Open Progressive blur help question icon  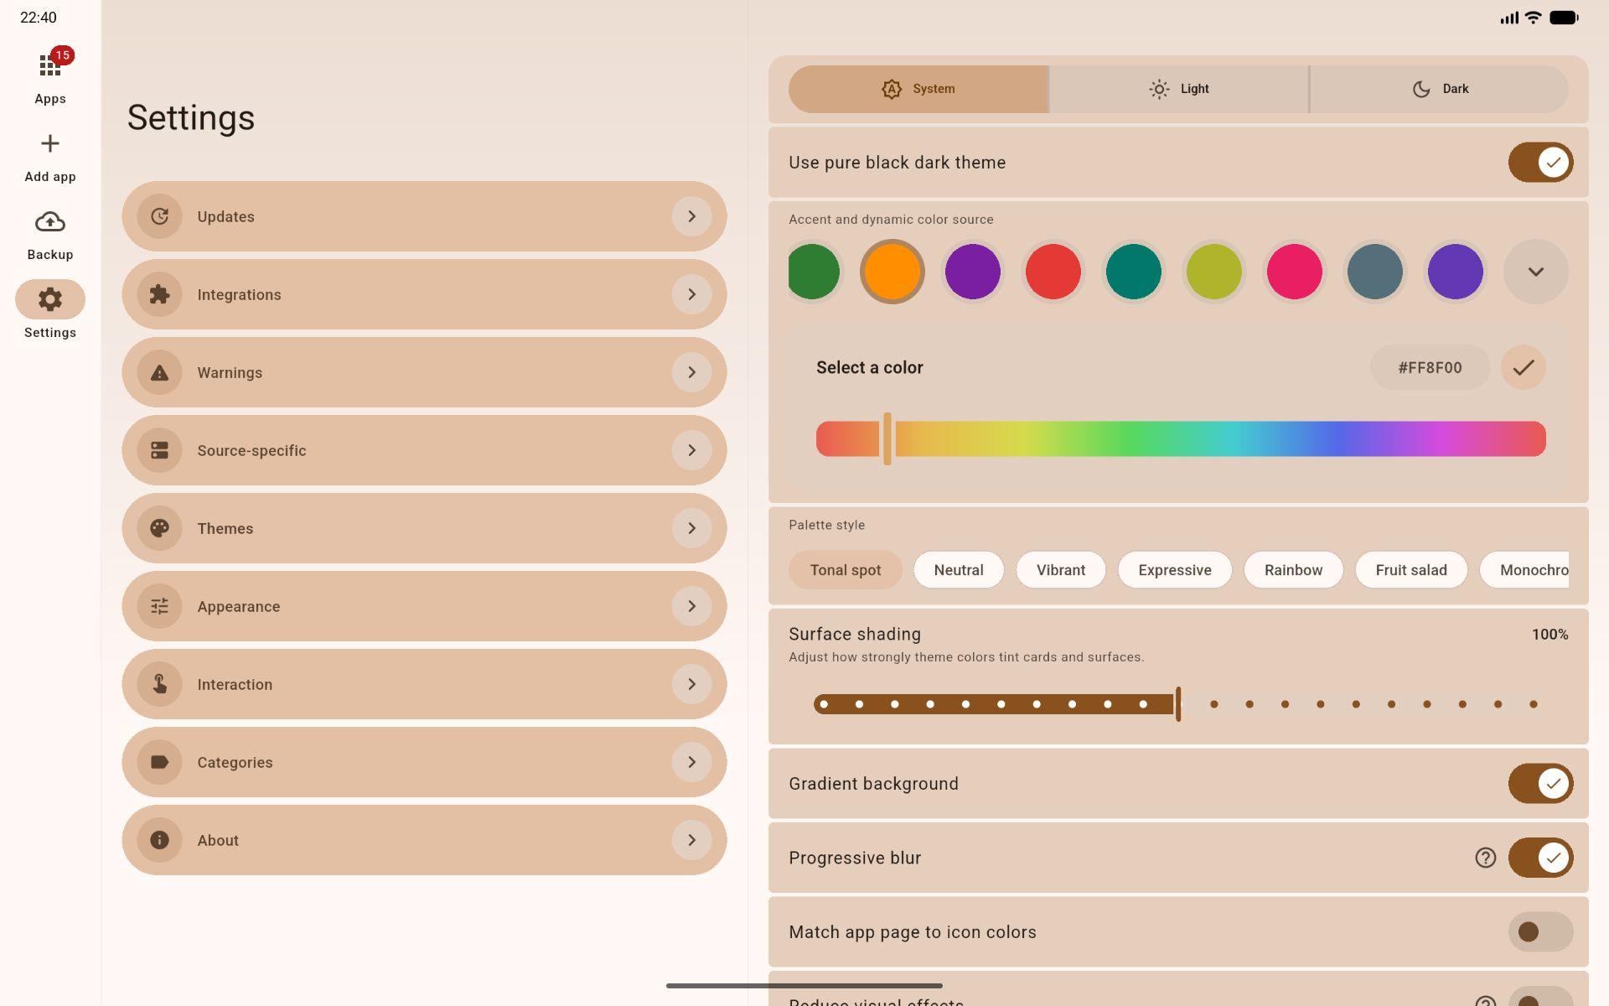pos(1485,858)
